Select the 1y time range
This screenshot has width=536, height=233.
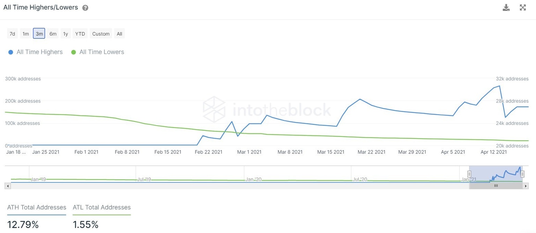65,33
